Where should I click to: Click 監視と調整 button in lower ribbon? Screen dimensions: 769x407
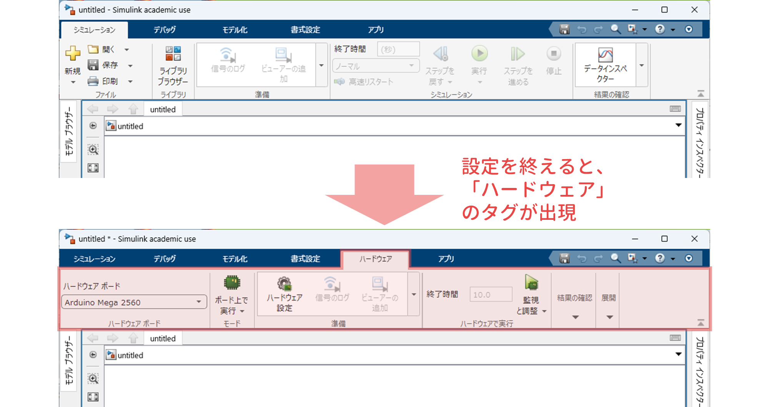(531, 295)
